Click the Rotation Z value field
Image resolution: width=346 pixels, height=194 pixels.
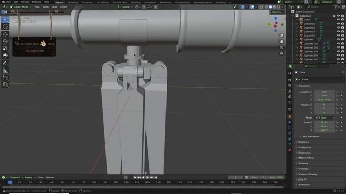[x=324, y=113]
